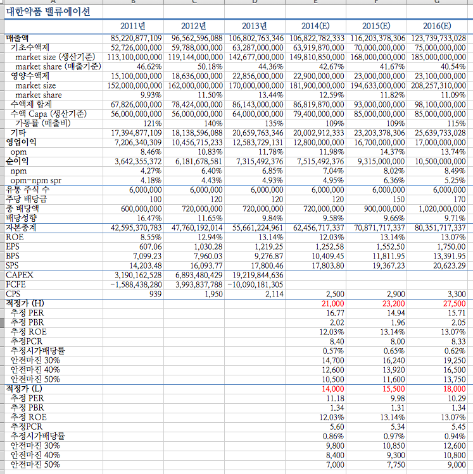Screen dimensions: 473x474
Task: Select the EPS row label
Action: [13, 246]
